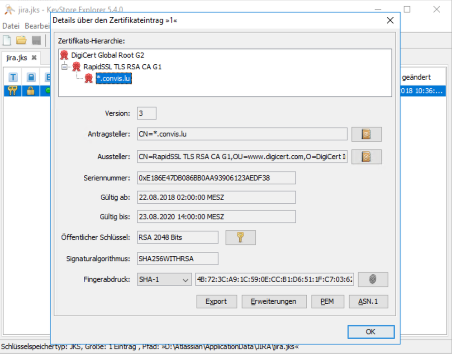Click the RSA 2048 Bits field
Screen dimensions: 452x354
(177, 238)
